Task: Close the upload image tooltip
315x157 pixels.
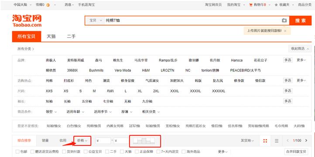Action: click(x=285, y=31)
